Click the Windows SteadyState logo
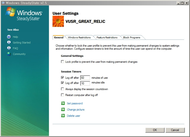 pyautogui.click(x=24, y=14)
